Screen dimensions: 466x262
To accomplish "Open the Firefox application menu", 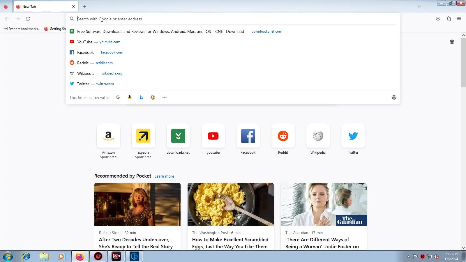I will pyautogui.click(x=459, y=19).
